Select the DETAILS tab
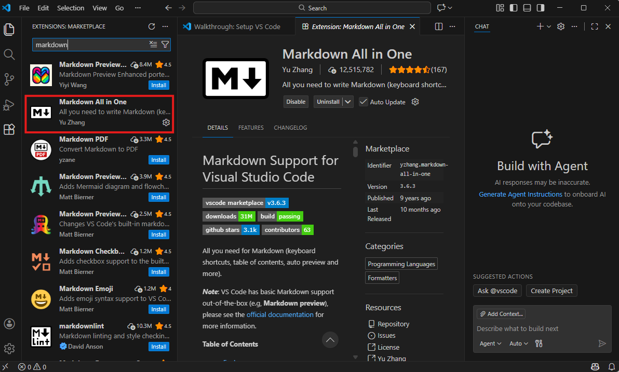 [218, 128]
